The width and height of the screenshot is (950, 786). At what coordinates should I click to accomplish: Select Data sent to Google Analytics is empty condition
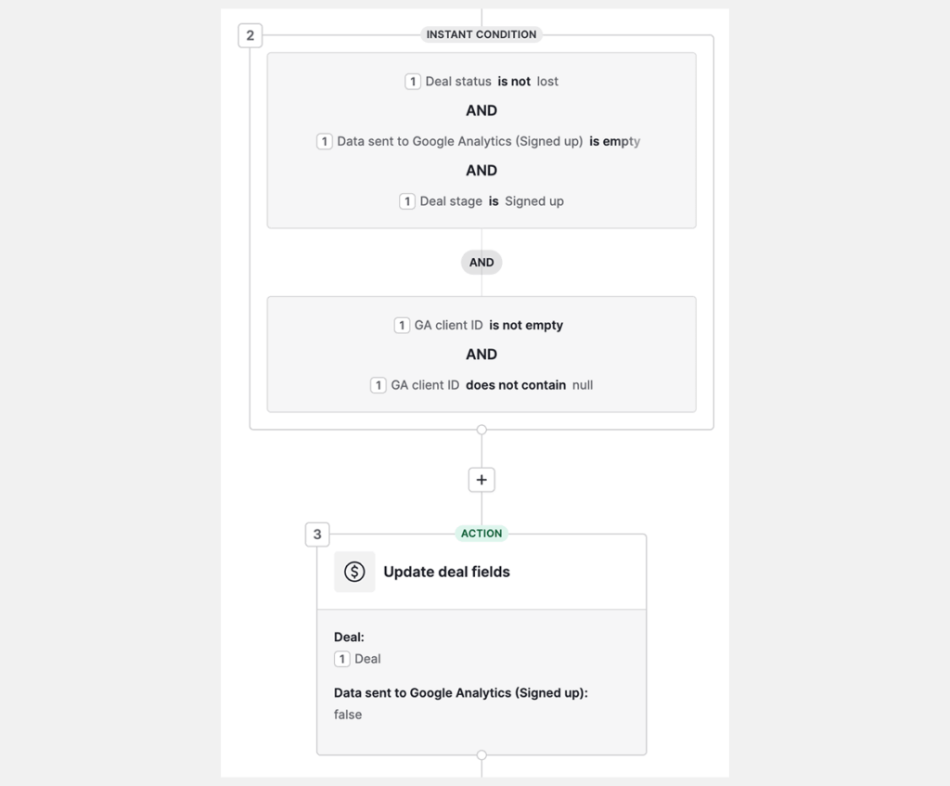(x=488, y=142)
